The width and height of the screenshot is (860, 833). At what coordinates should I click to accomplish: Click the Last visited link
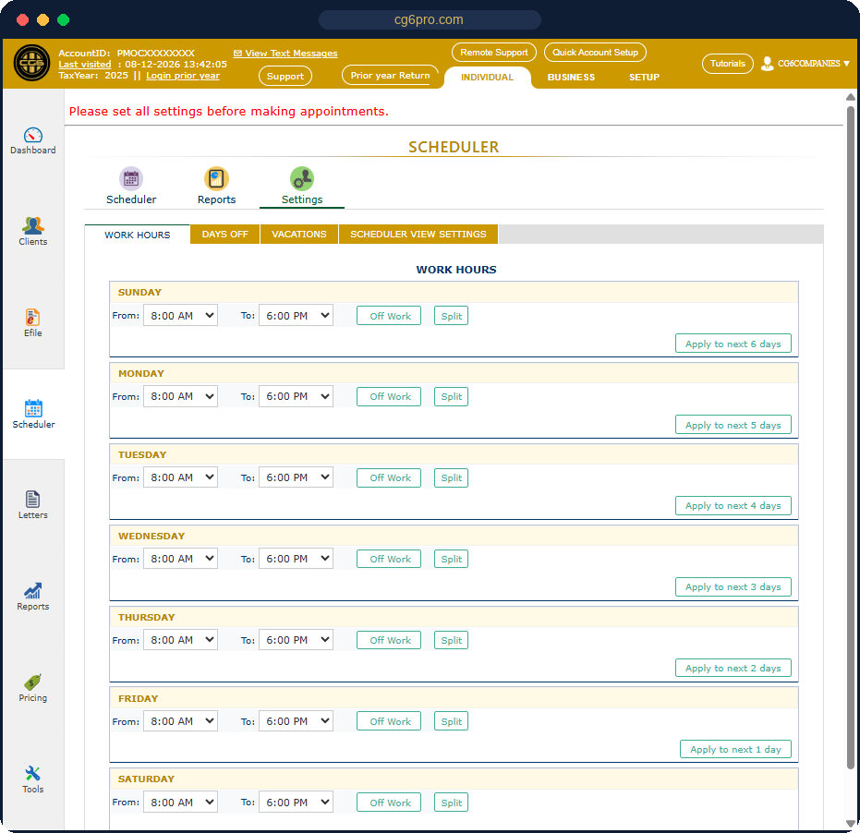point(84,64)
